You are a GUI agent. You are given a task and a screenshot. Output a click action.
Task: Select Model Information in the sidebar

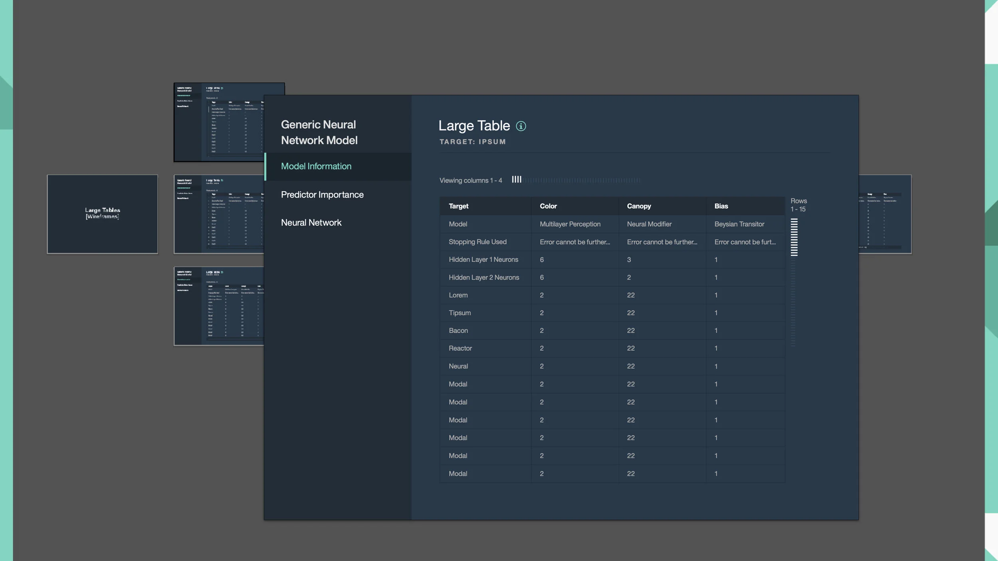point(316,166)
